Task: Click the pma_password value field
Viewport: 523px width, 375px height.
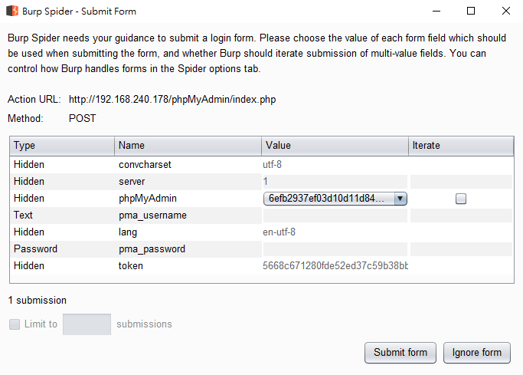Action: tap(335, 249)
